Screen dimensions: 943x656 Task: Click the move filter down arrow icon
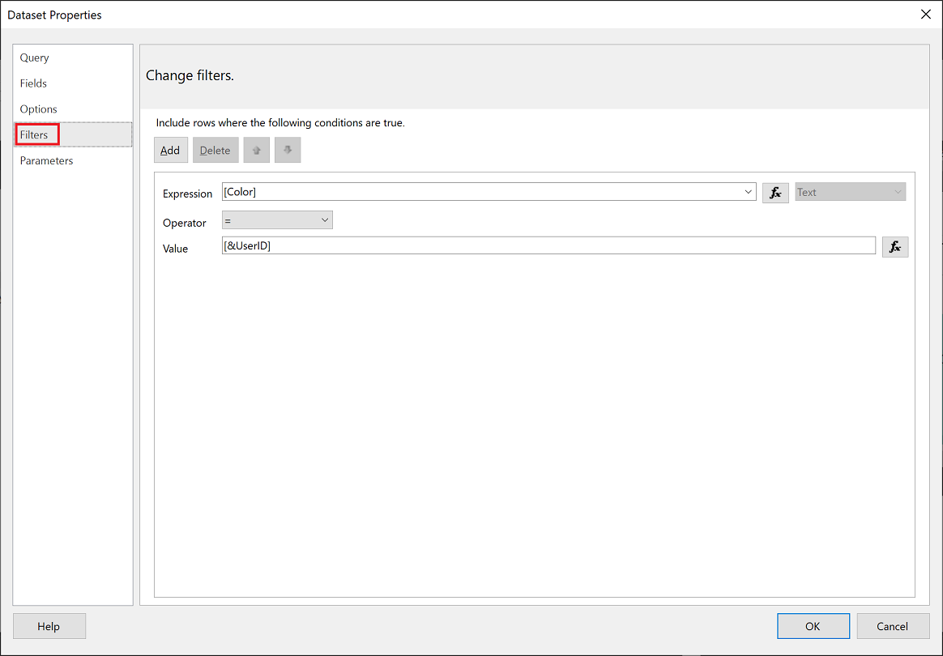pyautogui.click(x=287, y=150)
